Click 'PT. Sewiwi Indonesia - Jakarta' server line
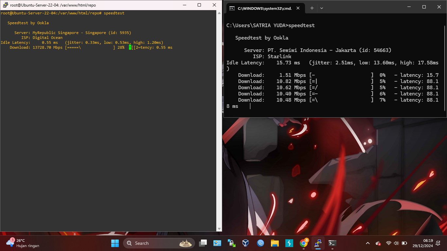 (x=318, y=50)
